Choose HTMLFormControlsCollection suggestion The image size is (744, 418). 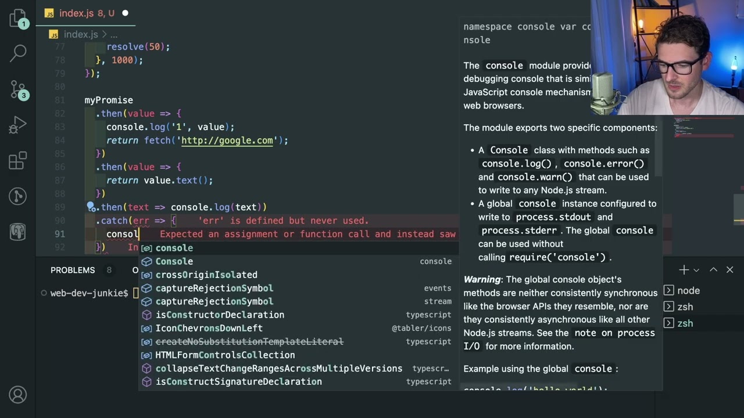tap(298, 355)
